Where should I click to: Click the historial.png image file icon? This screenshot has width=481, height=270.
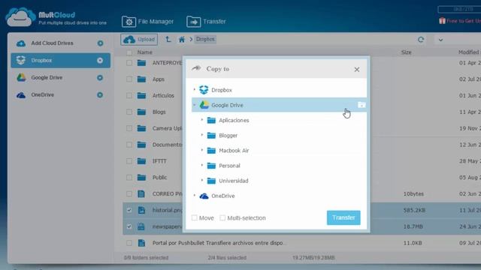[141, 210]
